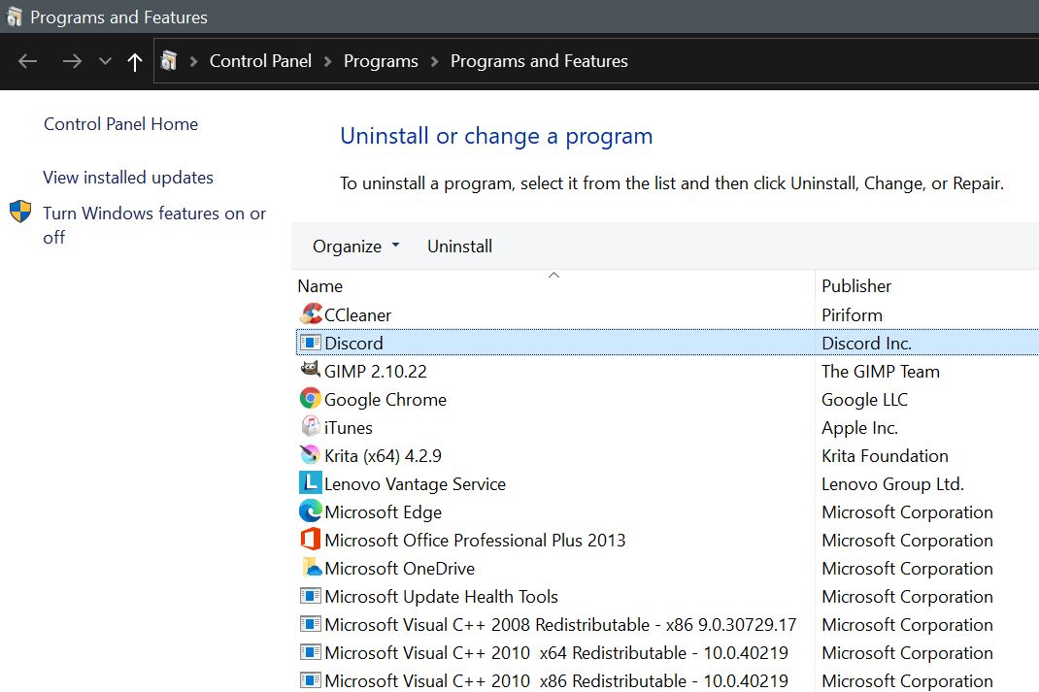Select the Krita (x64) 4.2.9 entry name
This screenshot has width=1039, height=692.
[x=383, y=455]
